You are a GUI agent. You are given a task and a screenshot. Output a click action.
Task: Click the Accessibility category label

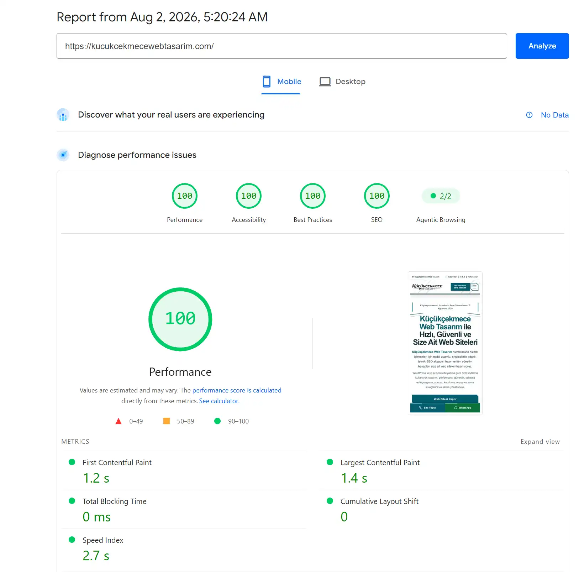pos(249,220)
